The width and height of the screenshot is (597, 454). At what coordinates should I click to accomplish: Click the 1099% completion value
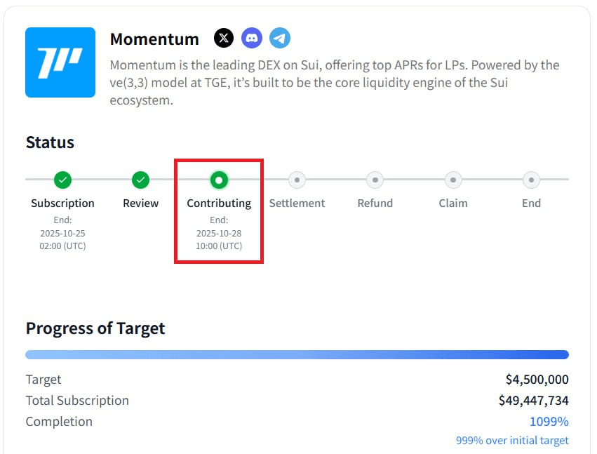pos(549,422)
